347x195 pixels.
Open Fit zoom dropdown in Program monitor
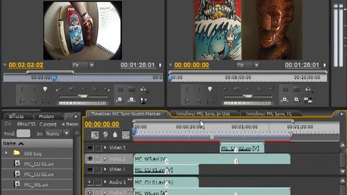pyautogui.click(x=248, y=65)
